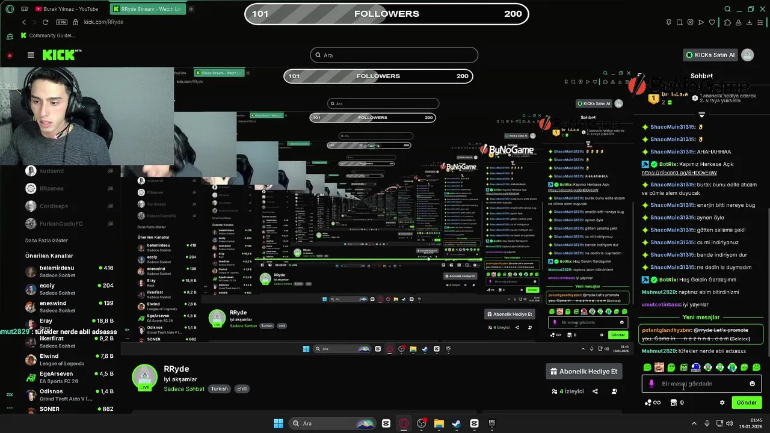Click the heart bookmark icon in address bar
The height and width of the screenshot is (433, 770).
click(713, 22)
